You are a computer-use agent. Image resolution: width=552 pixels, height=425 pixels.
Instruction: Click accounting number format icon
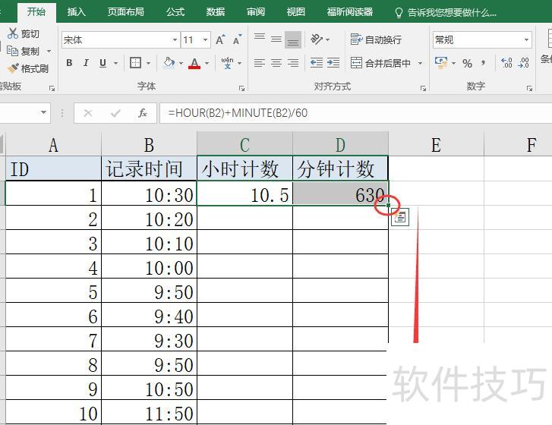[x=441, y=63]
